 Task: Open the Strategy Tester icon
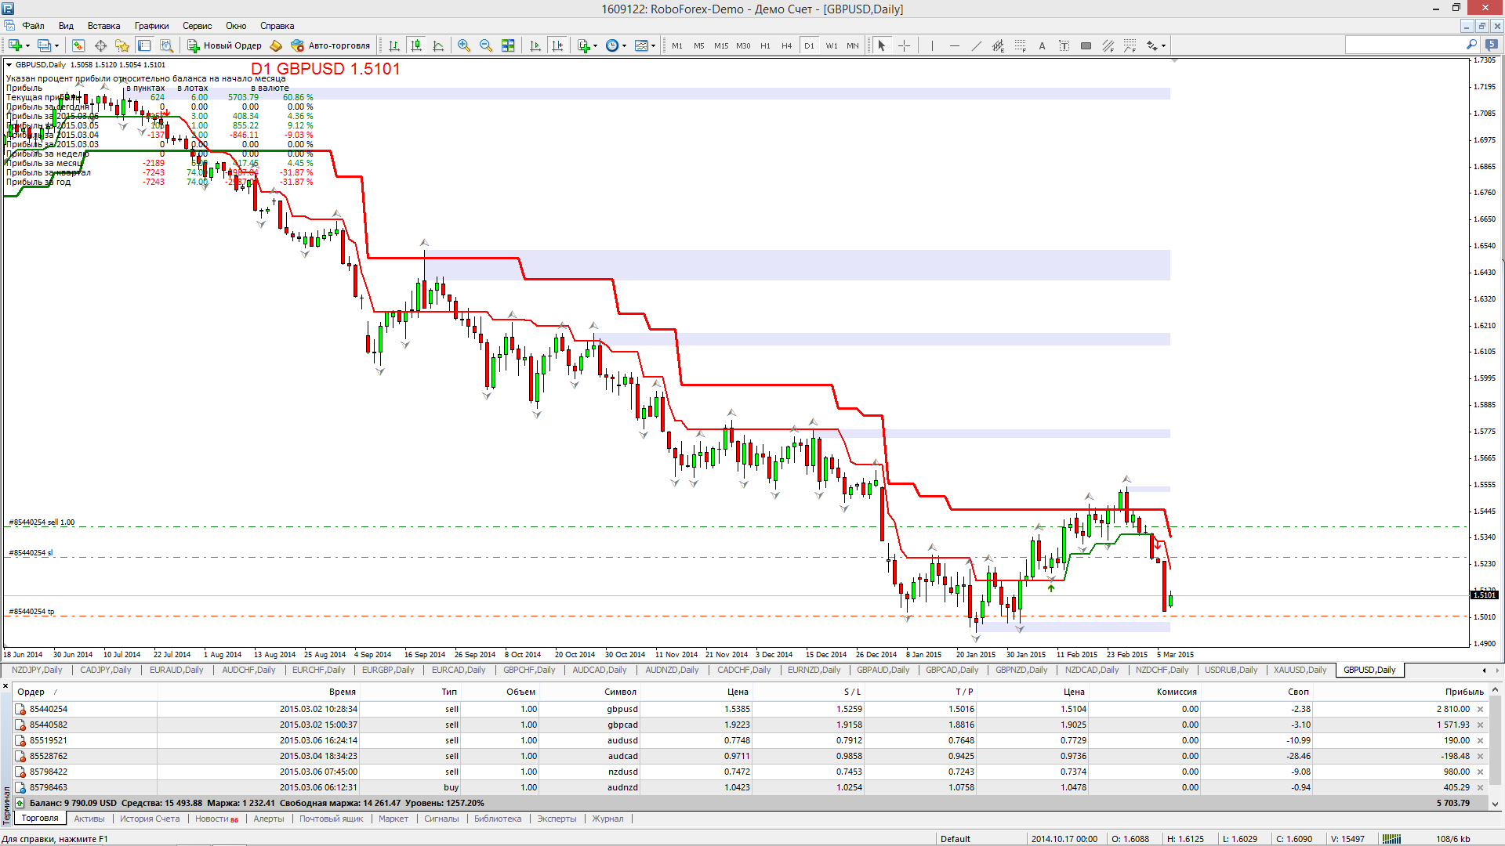coord(166,45)
